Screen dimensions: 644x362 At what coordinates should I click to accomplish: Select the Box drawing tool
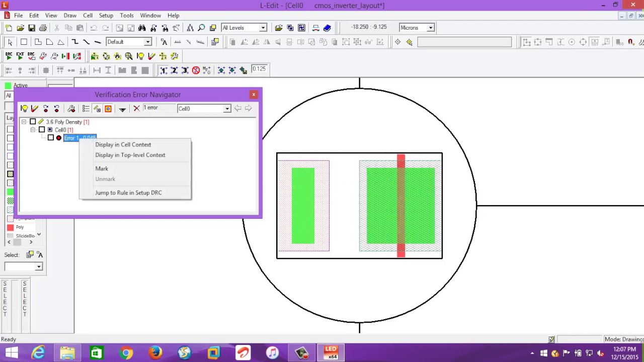click(24, 42)
